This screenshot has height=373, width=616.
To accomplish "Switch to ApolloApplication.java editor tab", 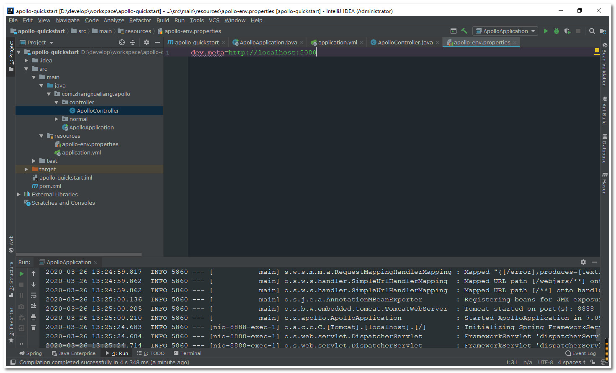I will point(268,42).
